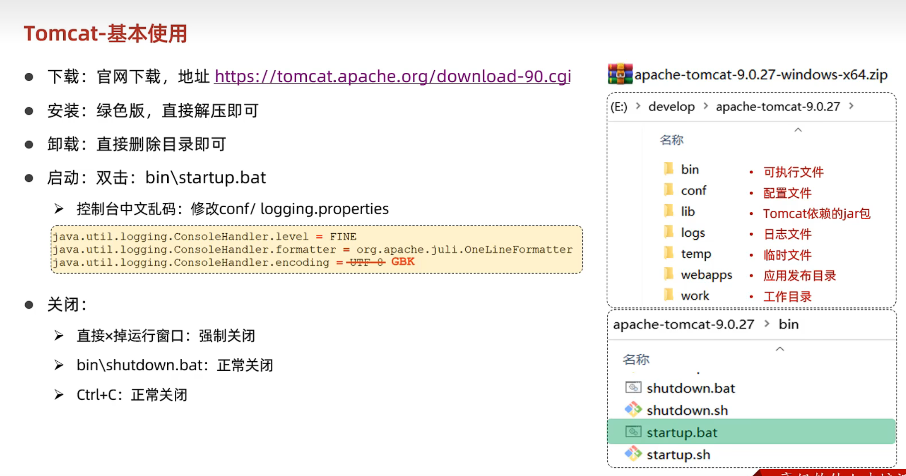The image size is (906, 476).
Task: Select the highlighted startup.bat file name
Action: 682,433
